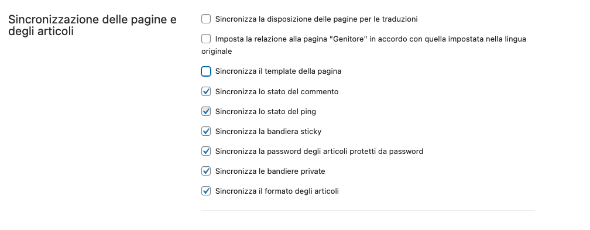Uncheck the Sincronizza lo stato del commento checkbox
590x230 pixels.
click(206, 91)
